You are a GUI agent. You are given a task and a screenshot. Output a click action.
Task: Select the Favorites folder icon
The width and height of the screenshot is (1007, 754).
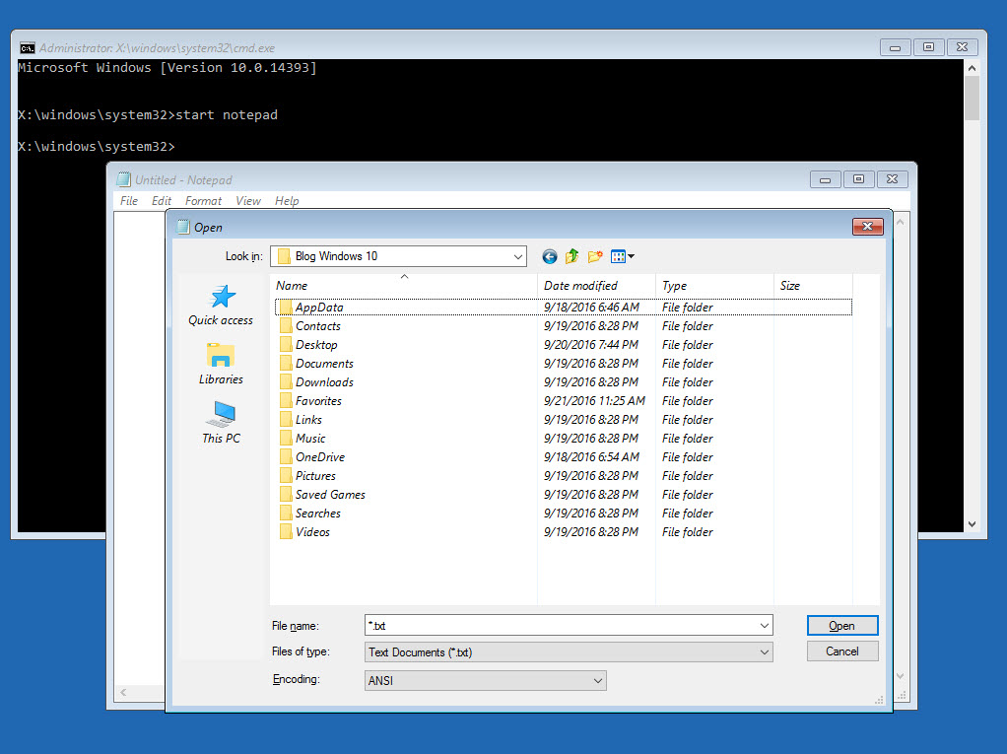tap(286, 401)
